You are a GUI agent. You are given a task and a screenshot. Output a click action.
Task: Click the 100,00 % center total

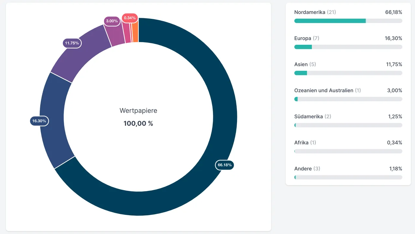click(138, 123)
